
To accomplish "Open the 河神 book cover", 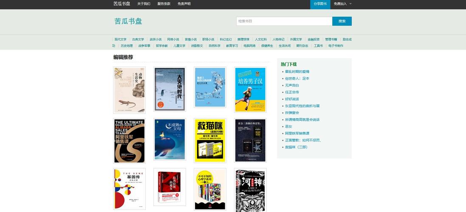I will tap(250, 190).
